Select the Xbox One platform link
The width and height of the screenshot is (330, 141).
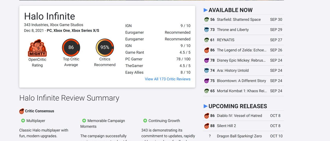[62, 31]
